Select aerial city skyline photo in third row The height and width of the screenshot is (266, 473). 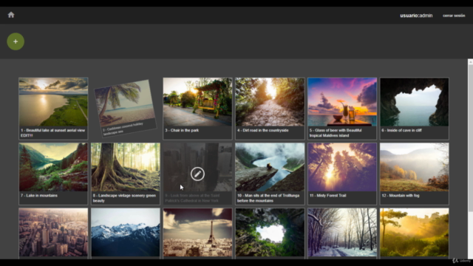pyautogui.click(x=53, y=233)
